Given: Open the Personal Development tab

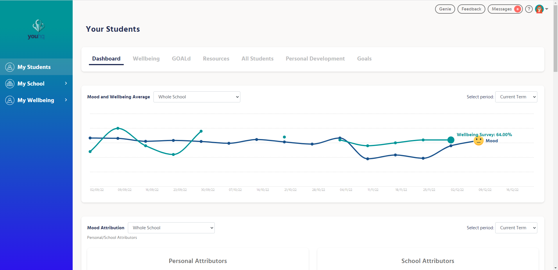Looking at the screenshot, I should 315,59.
